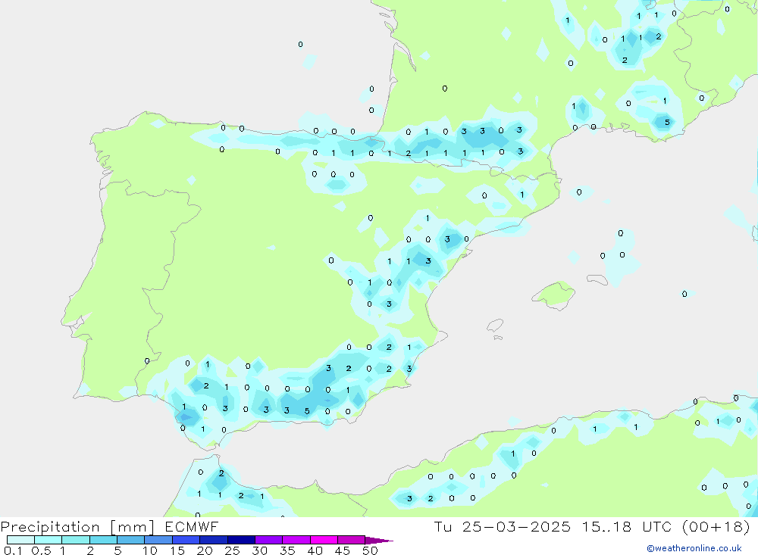This screenshot has width=758, height=555.
Task: Click the '40' legend scale label
Action: pos(315,550)
